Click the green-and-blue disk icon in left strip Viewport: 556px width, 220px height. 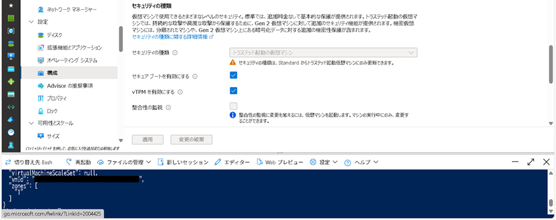coord(11,44)
